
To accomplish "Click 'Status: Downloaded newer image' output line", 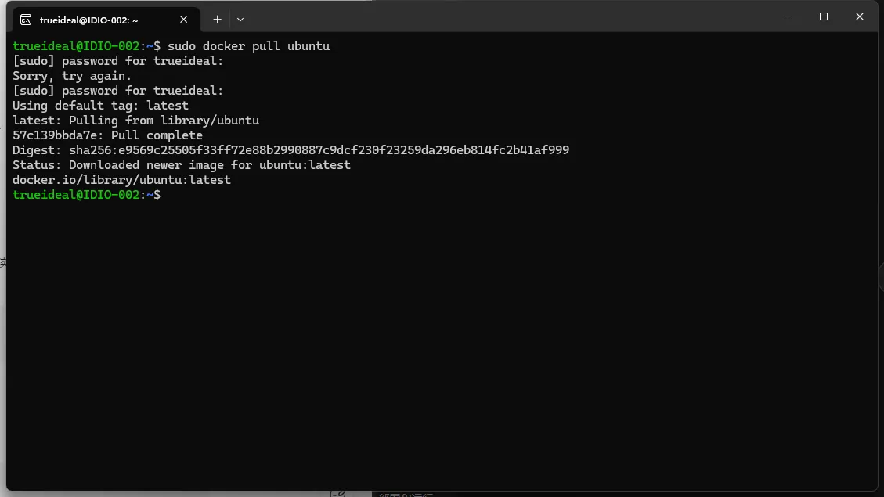I will point(182,164).
